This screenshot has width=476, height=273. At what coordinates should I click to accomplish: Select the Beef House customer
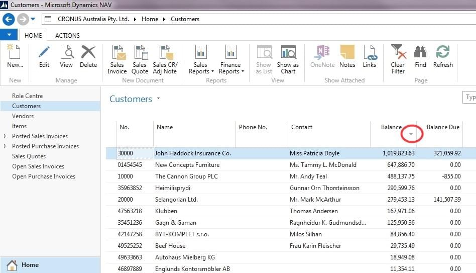point(170,246)
